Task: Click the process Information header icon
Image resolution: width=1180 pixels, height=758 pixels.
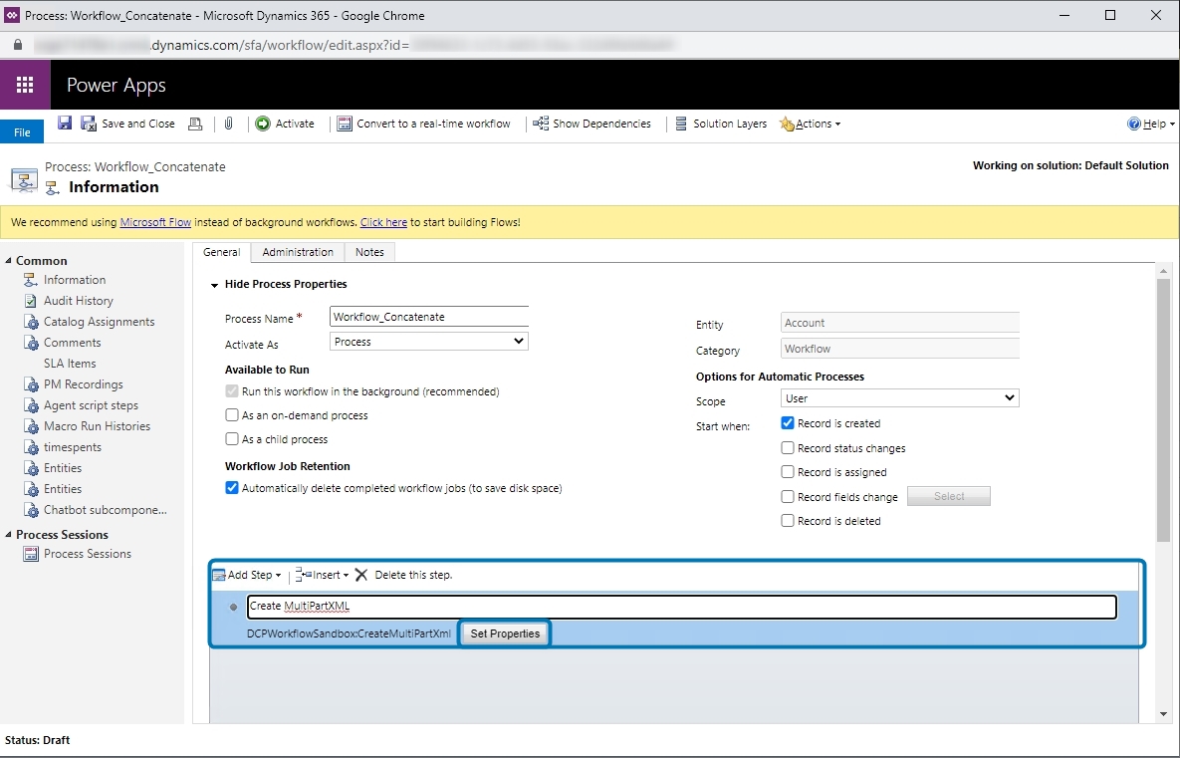Action: [x=23, y=180]
